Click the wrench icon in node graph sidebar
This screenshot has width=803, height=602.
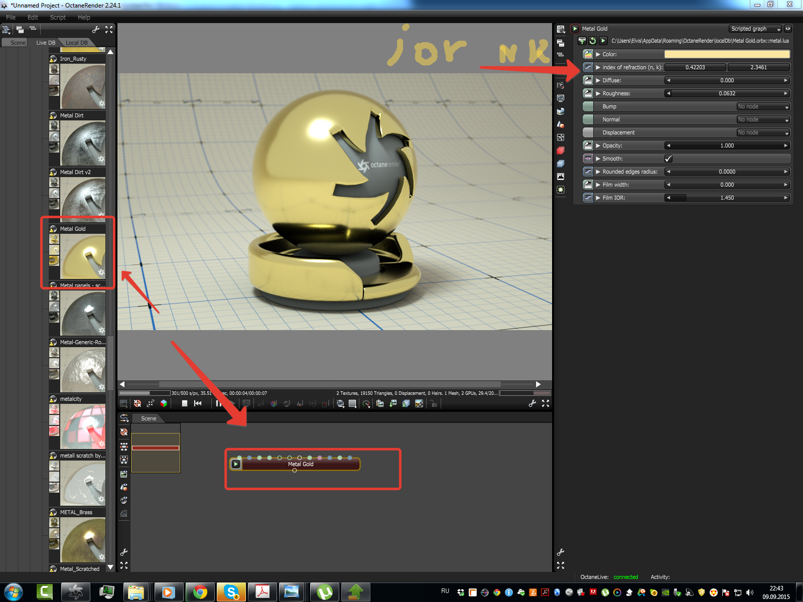(124, 552)
